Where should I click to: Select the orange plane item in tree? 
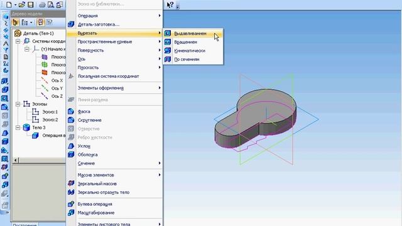53,73
